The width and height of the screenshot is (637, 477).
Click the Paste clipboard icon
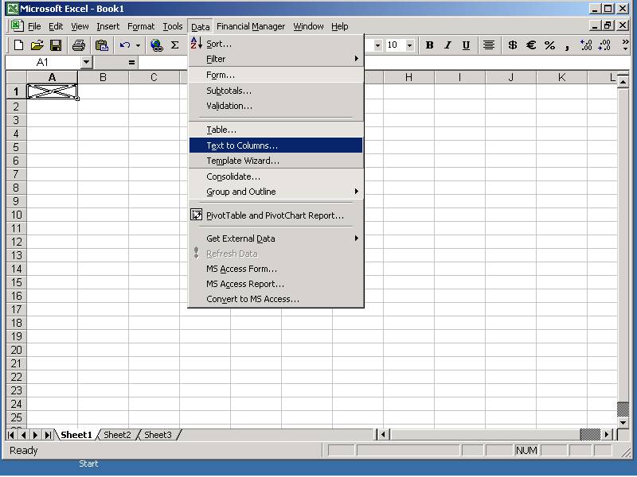101,45
